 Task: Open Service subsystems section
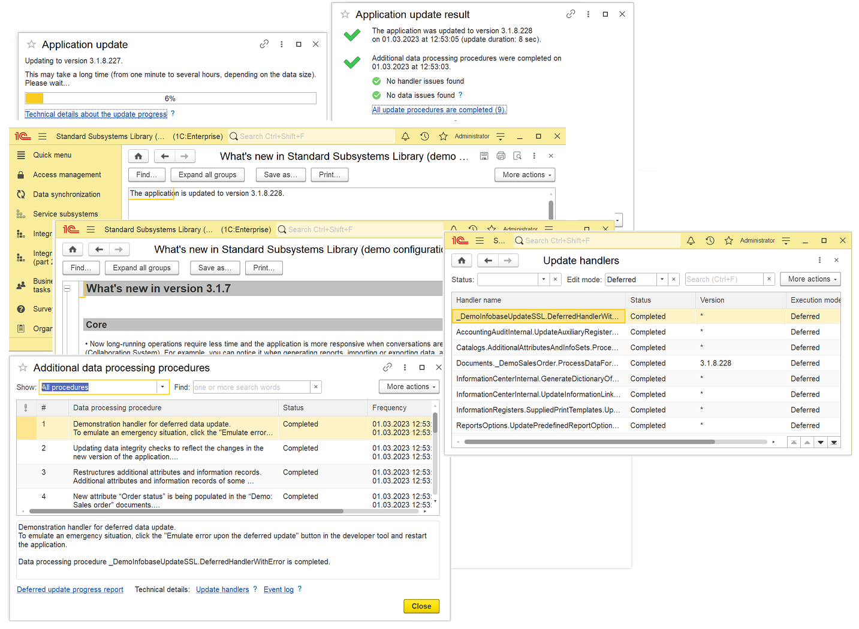point(65,214)
